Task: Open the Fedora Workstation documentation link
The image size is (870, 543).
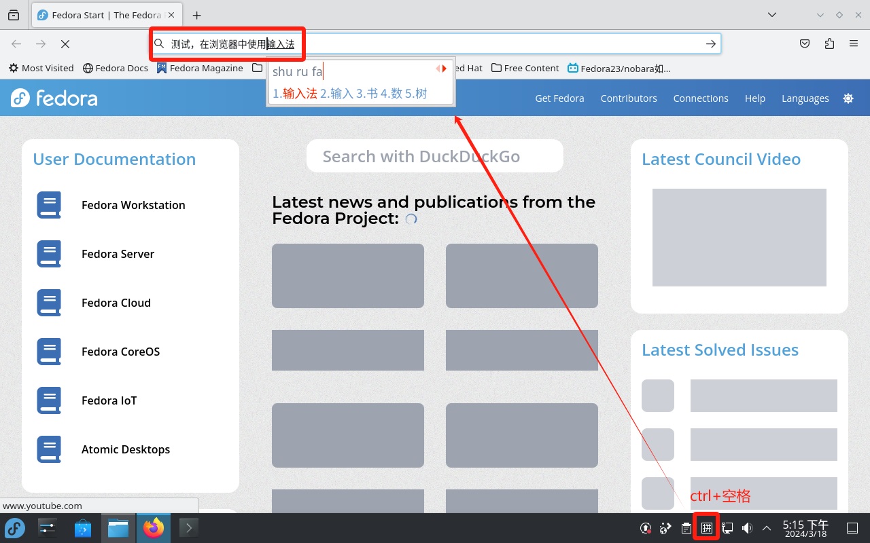Action: coord(133,205)
